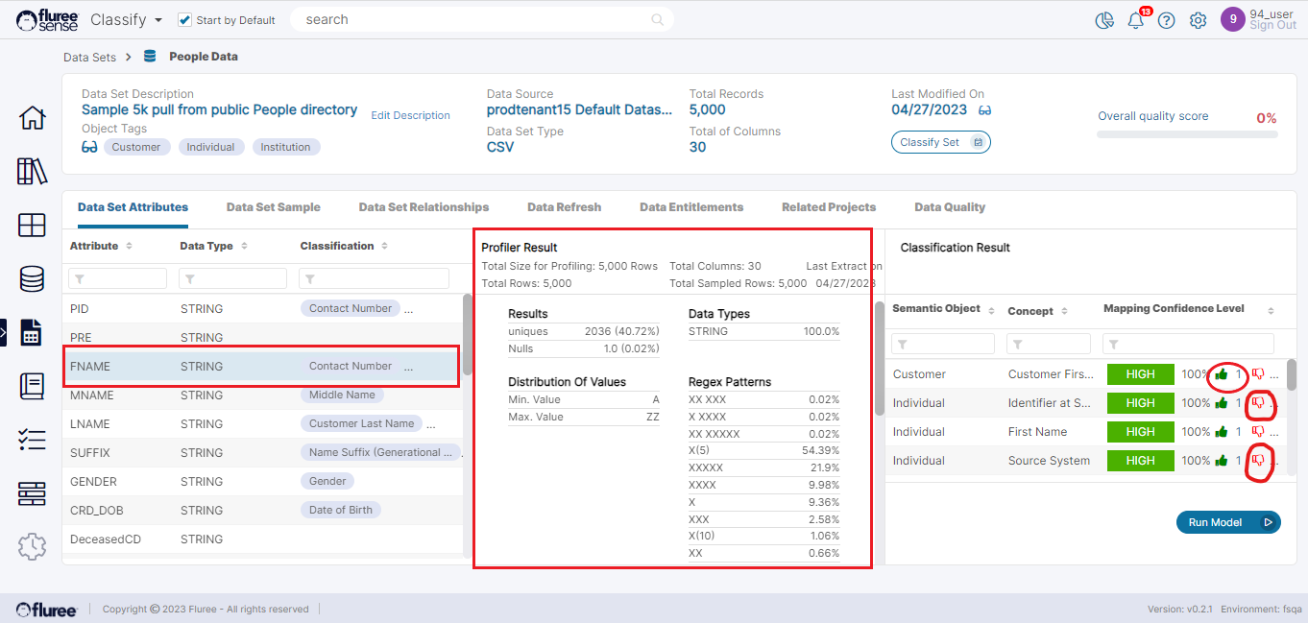The width and height of the screenshot is (1308, 623).
Task: Switch to the Data Set Sample tab
Action: pos(273,207)
